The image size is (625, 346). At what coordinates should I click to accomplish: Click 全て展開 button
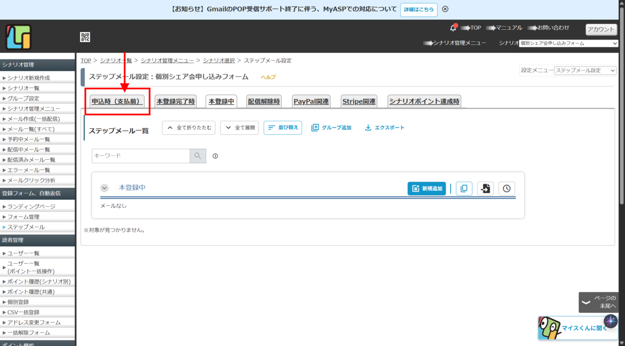click(x=240, y=127)
